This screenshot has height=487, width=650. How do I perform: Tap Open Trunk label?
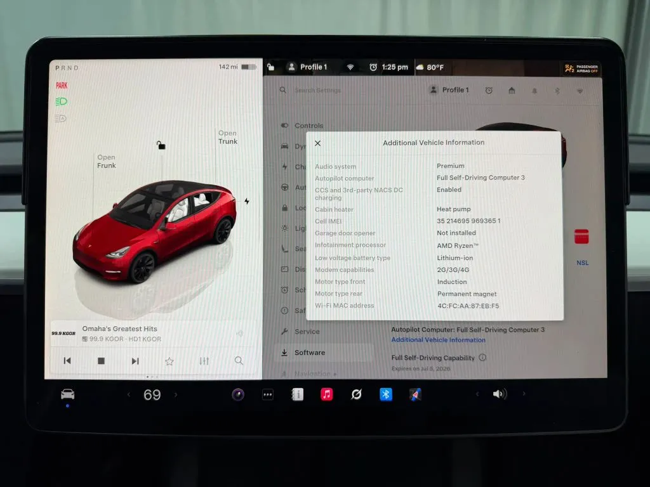tap(228, 137)
